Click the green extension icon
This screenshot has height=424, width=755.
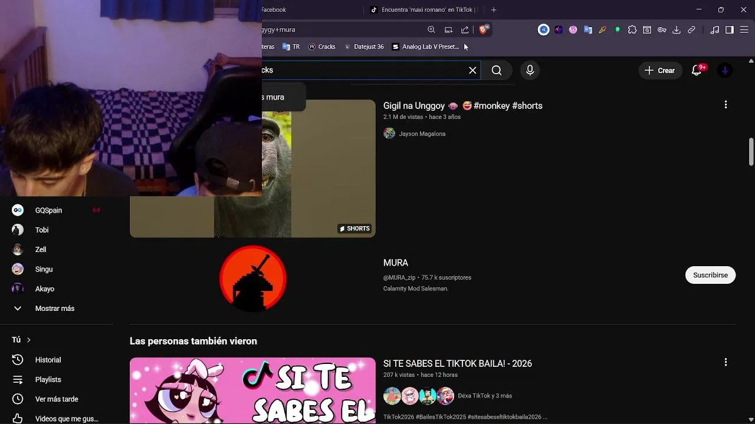tap(618, 29)
